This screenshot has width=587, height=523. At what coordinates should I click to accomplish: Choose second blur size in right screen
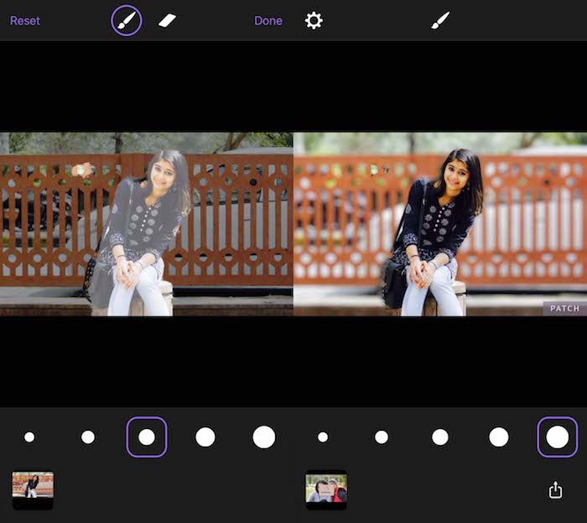point(382,437)
